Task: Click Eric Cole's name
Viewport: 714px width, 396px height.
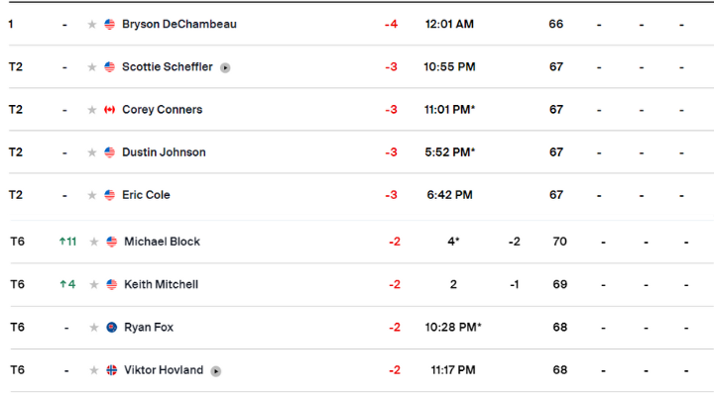Action: click(146, 195)
